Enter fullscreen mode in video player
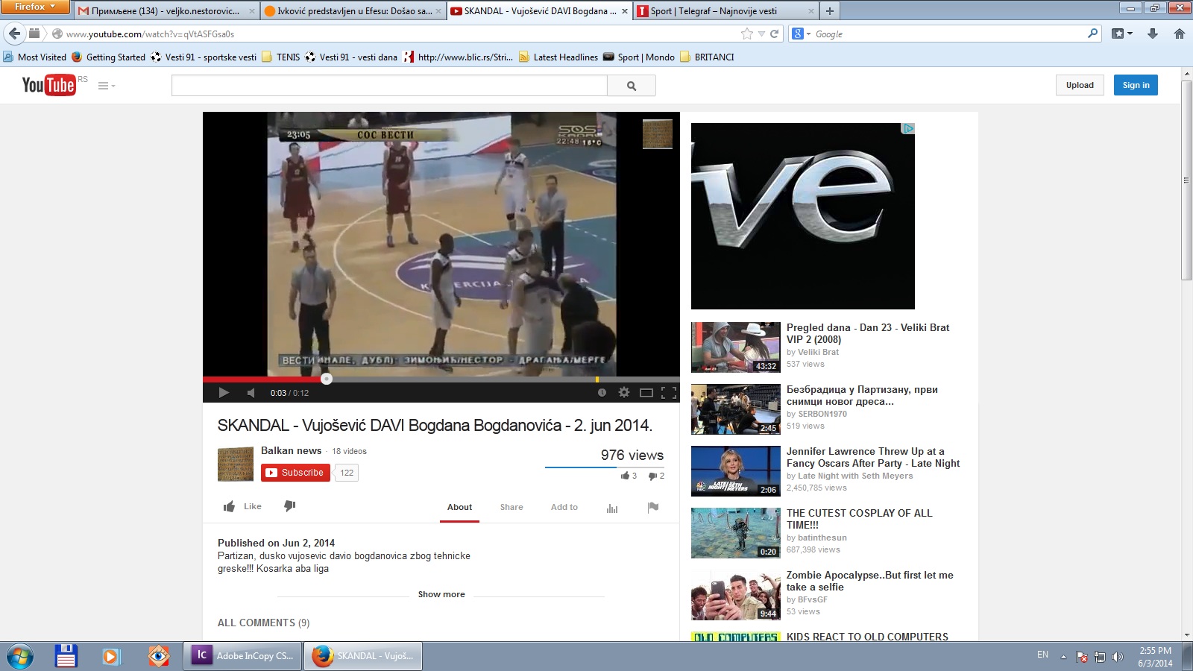The width and height of the screenshot is (1193, 671). click(x=669, y=392)
